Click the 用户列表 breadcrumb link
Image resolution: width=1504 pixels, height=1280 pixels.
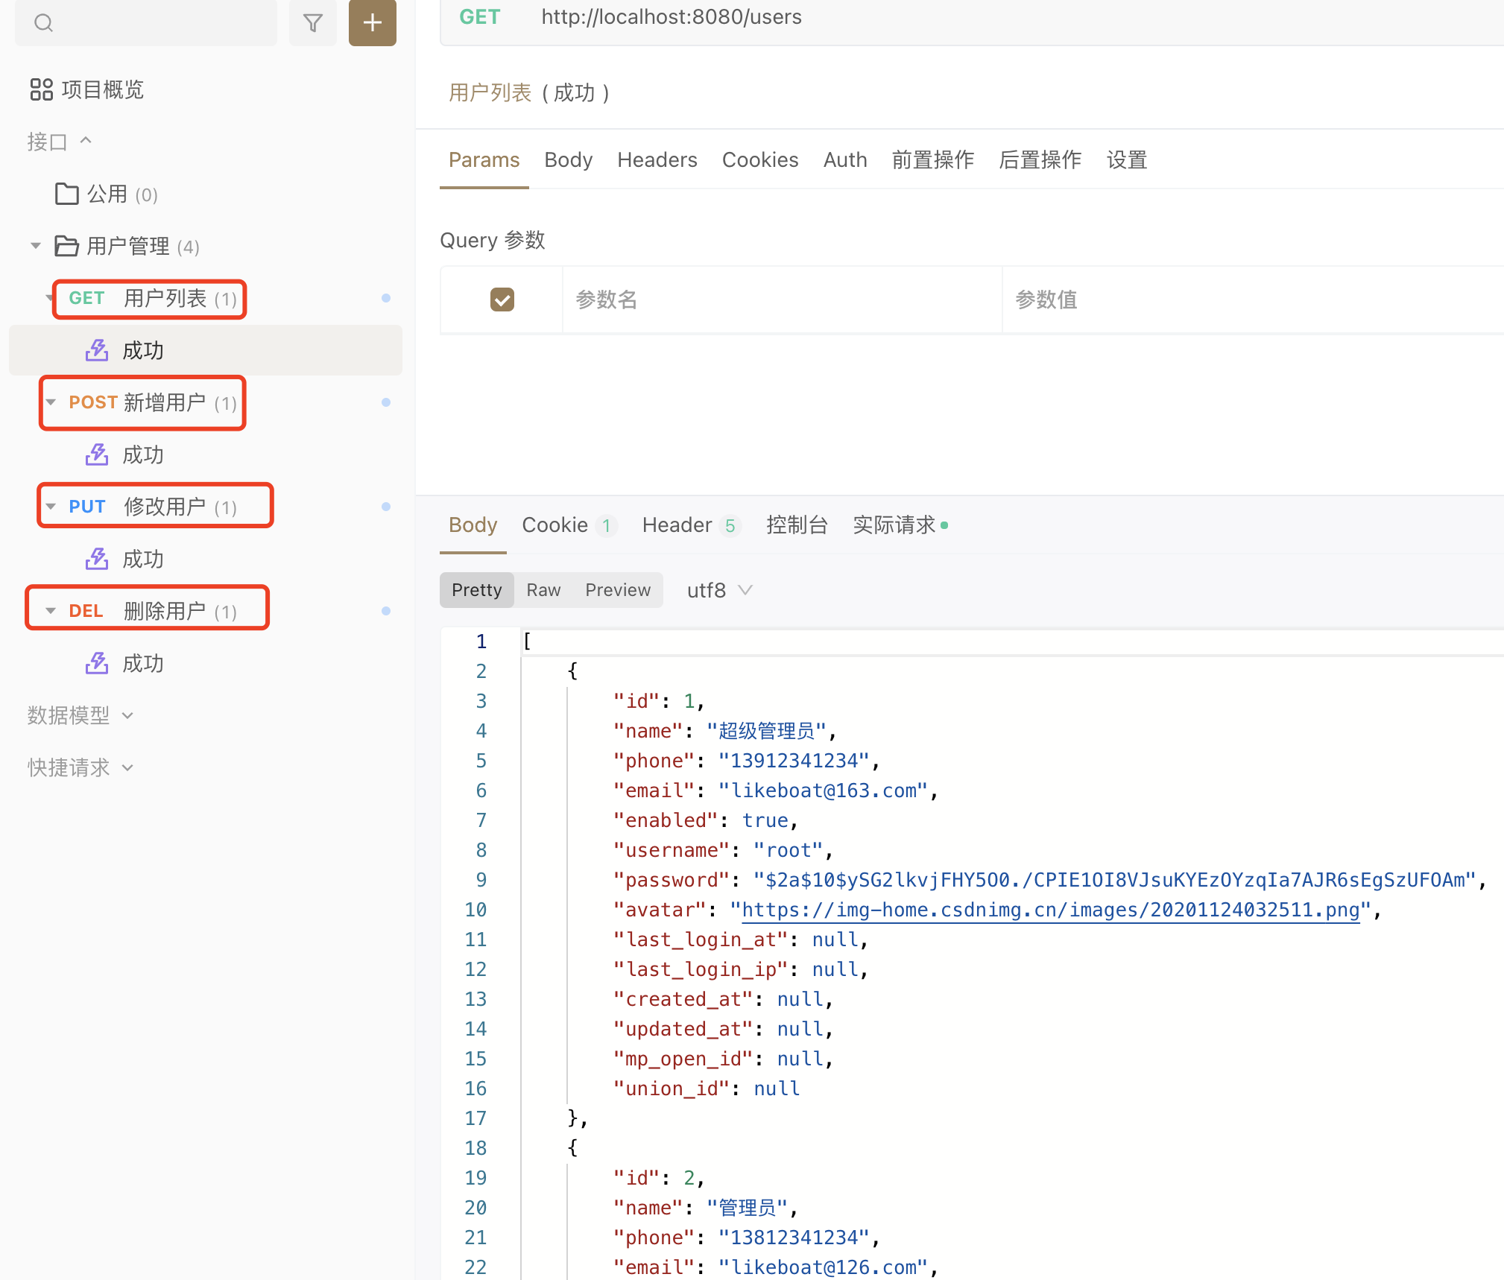[x=490, y=93]
